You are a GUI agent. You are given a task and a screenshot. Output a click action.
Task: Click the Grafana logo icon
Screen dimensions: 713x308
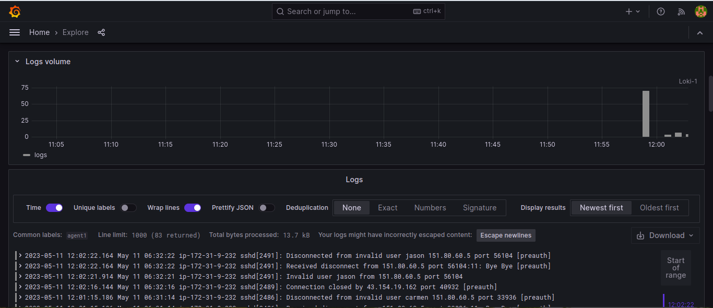coord(15,11)
